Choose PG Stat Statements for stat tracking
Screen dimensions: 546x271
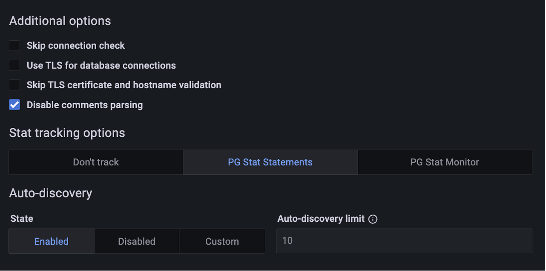pos(270,162)
